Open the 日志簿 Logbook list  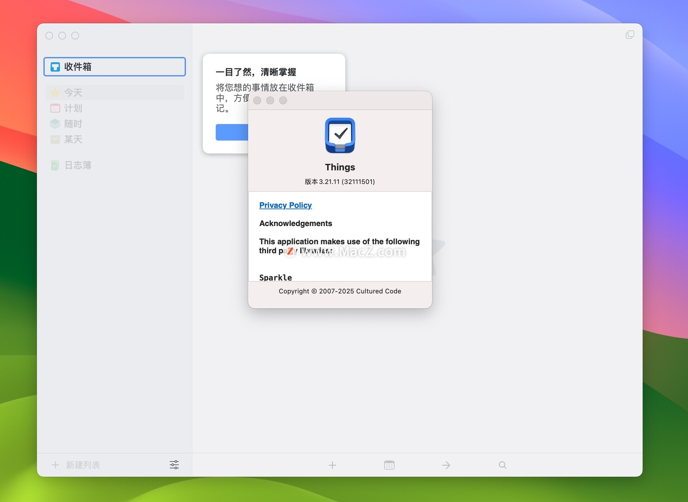tap(115, 165)
